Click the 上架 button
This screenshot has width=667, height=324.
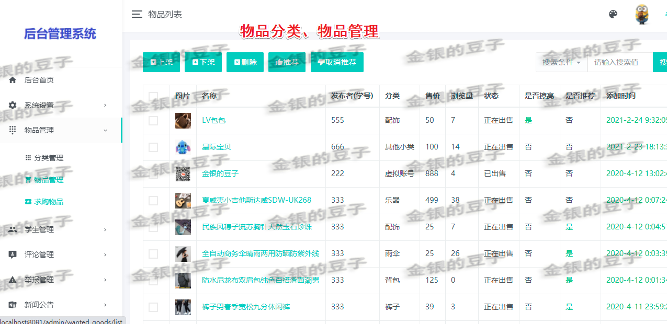click(161, 62)
